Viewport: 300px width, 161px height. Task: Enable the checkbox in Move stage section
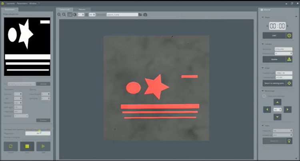(264, 96)
